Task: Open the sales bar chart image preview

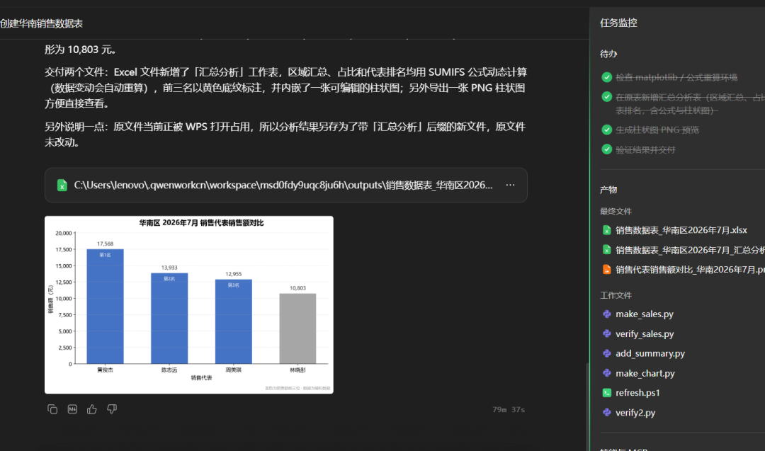Action: tap(189, 304)
